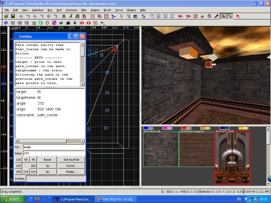The image size is (271, 203).
Task: Click the Del Key/Pair button
Action: (x=71, y=160)
